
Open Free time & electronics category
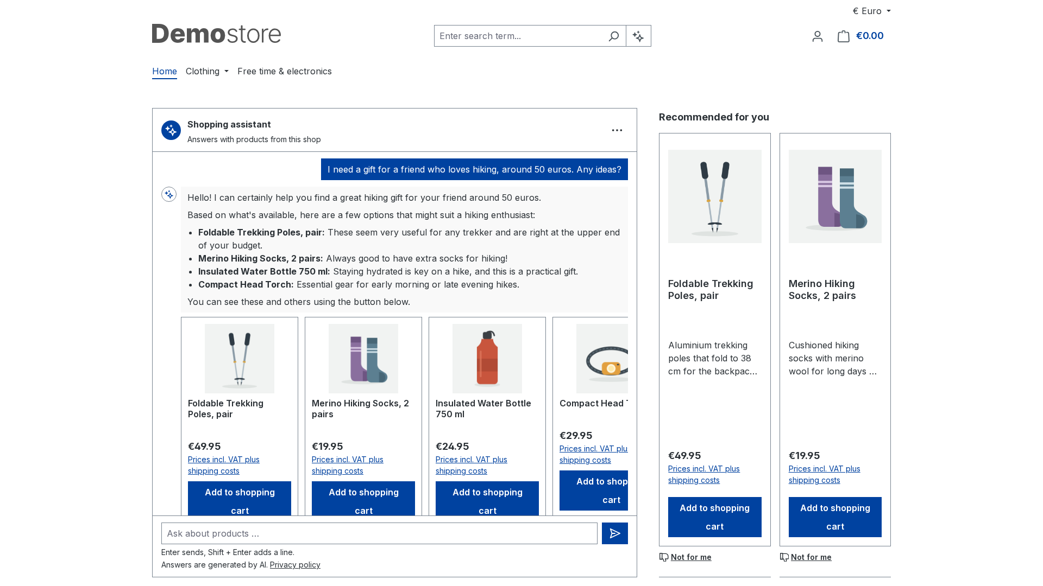point(285,71)
